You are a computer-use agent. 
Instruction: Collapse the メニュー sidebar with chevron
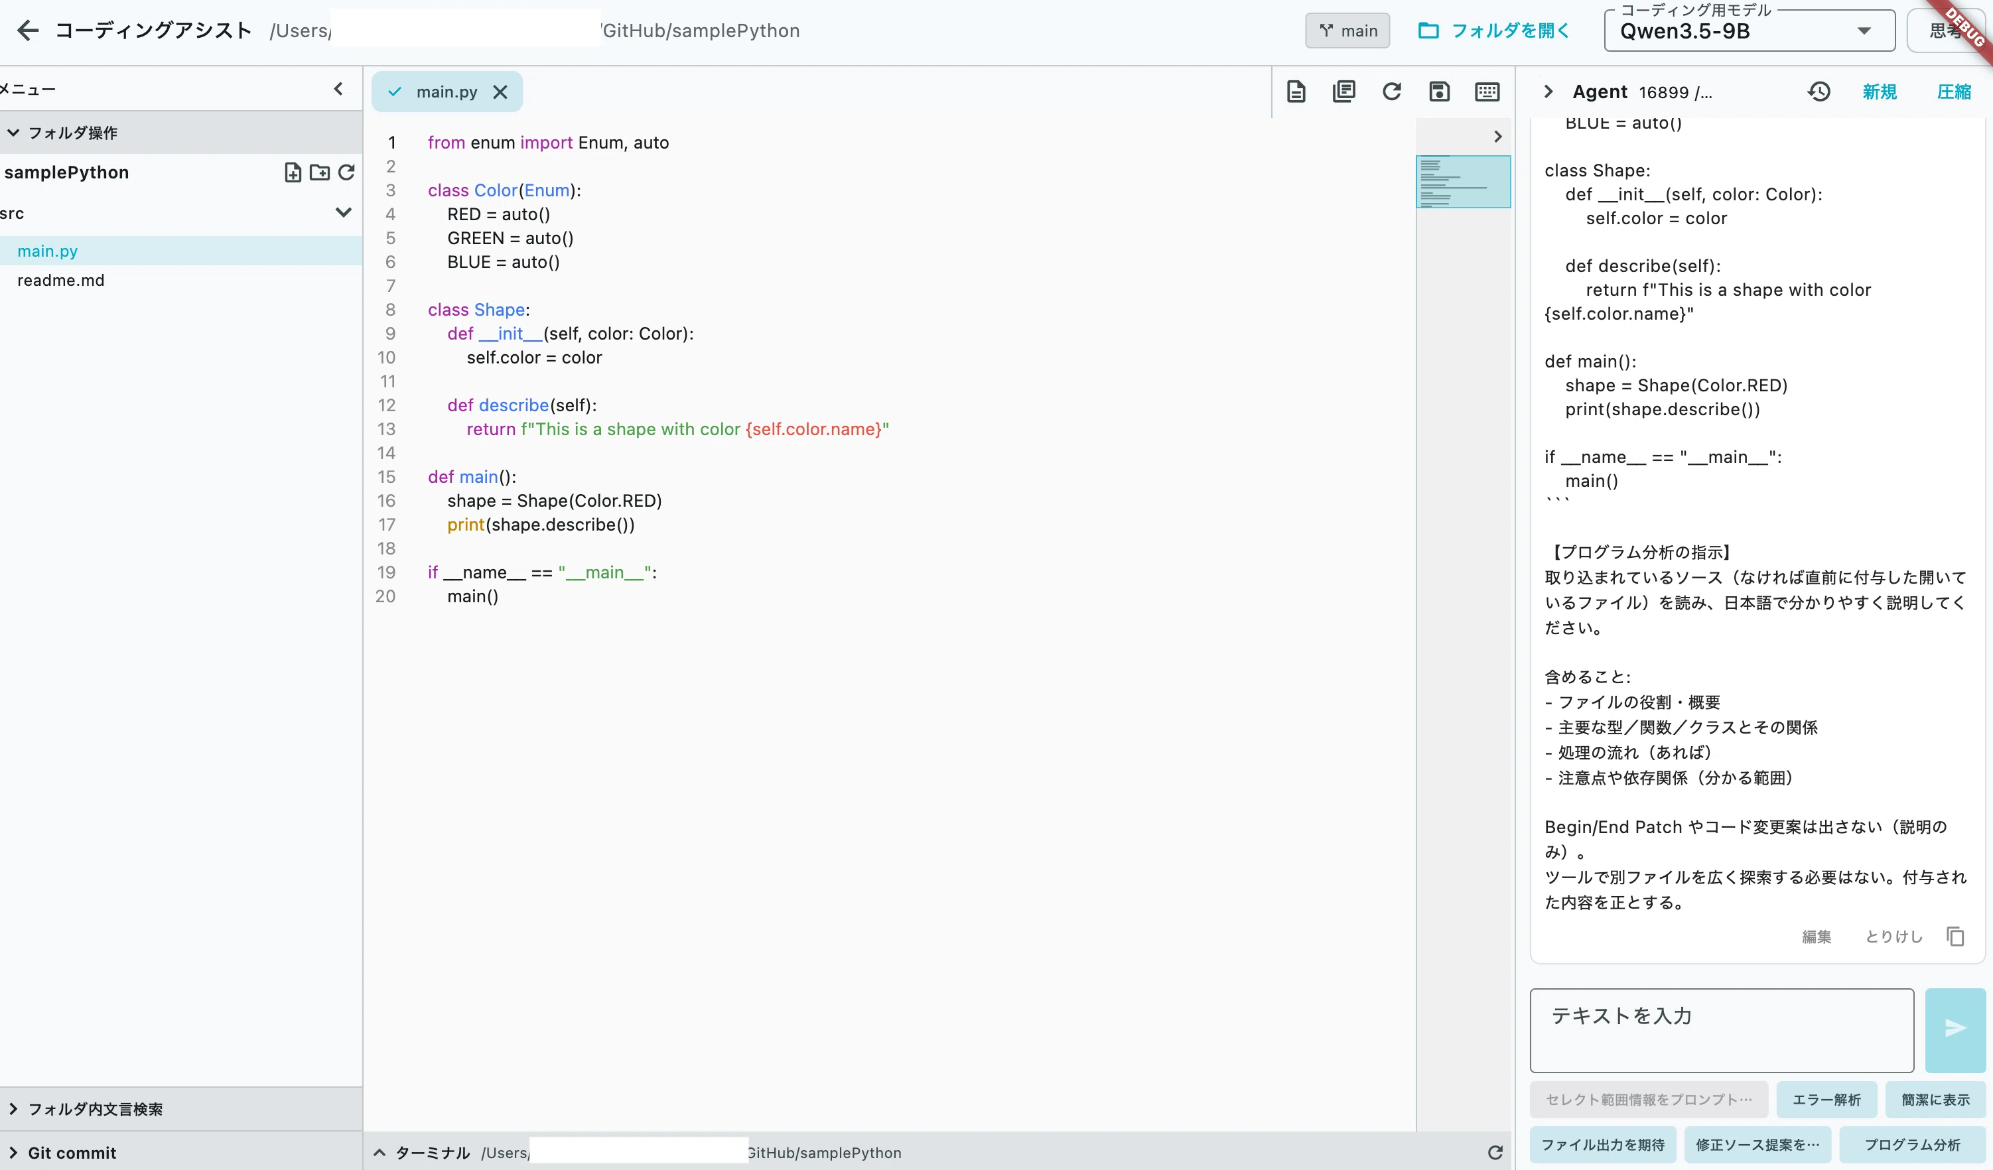(338, 88)
